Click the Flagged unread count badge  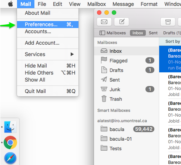click(x=150, y=61)
